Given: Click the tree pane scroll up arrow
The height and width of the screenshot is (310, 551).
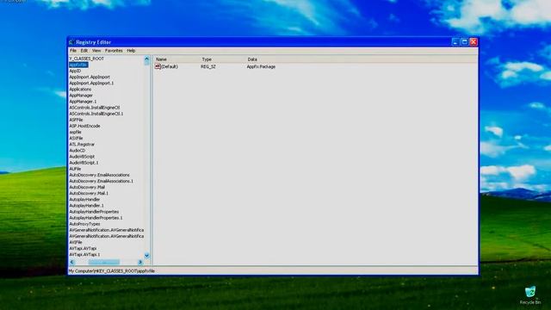Looking at the screenshot, I should [x=147, y=59].
